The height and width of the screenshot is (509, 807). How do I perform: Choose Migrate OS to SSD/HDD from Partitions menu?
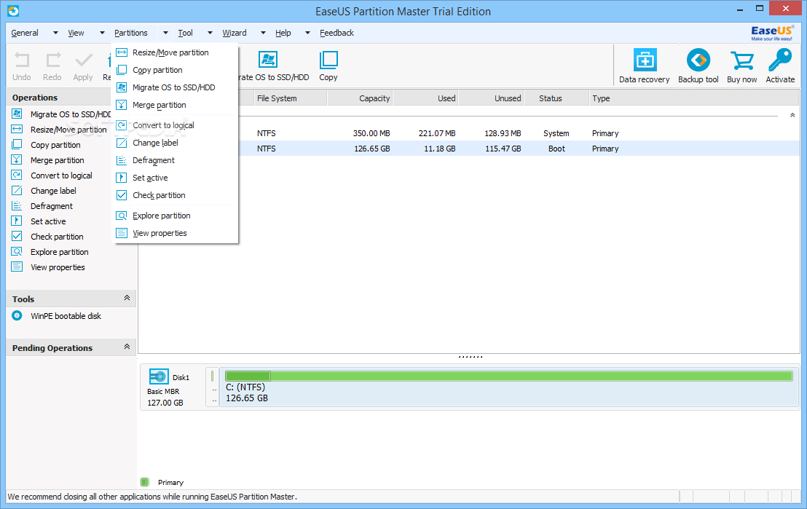click(x=175, y=87)
